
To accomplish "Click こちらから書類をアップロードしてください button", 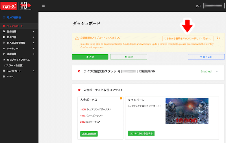I will pos(188,39).
